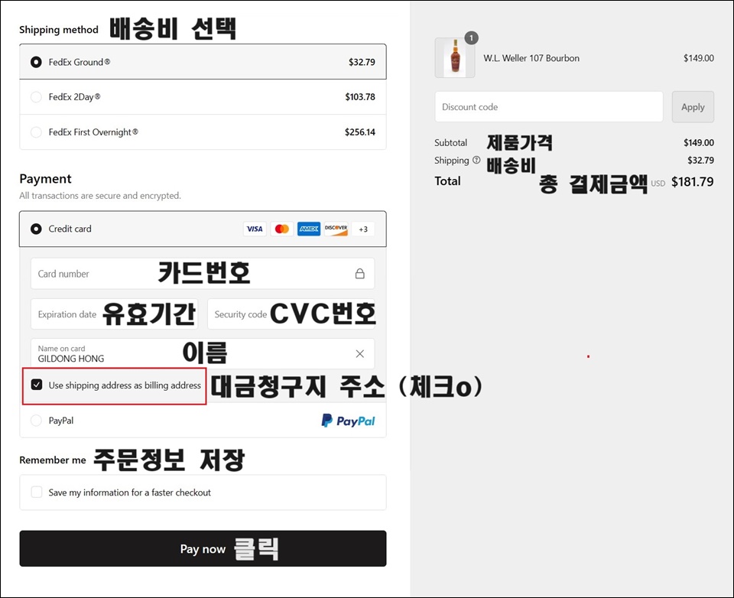Screen dimensions: 734x598
Task: Click the $103.78 FedEx 2Day price
Action: click(x=360, y=97)
